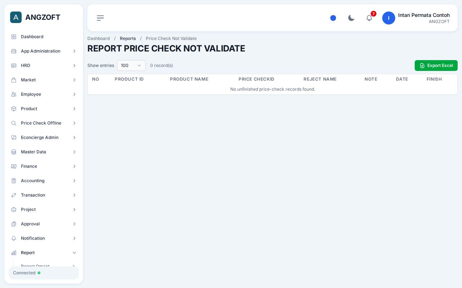Viewport: 462px width, 288px height.
Task: Click the PRICE CHECKID column header
Action: tap(256, 79)
